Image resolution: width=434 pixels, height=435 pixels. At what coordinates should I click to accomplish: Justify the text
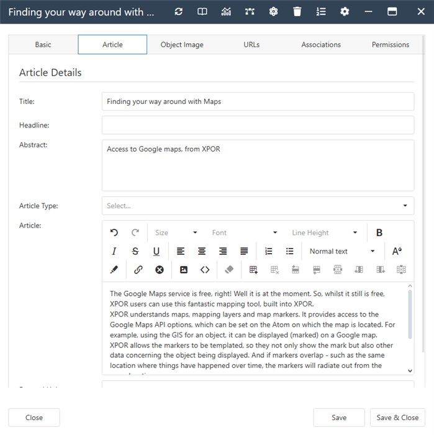click(x=244, y=251)
